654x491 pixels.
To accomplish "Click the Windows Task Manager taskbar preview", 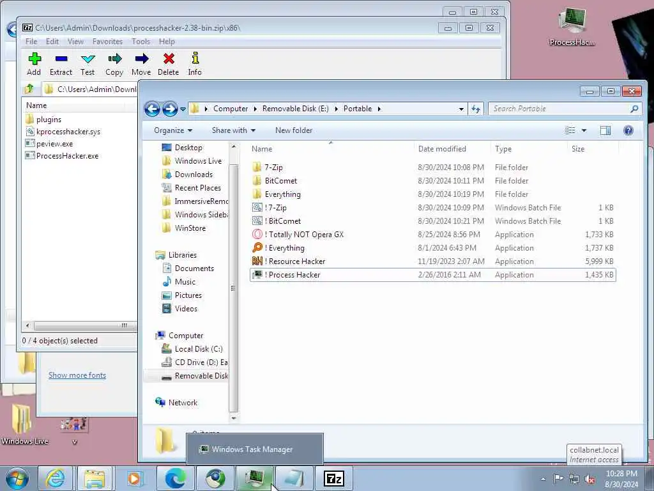I will click(254, 449).
